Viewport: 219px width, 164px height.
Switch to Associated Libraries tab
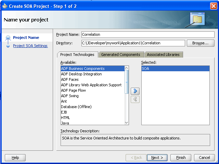[x=163, y=55]
